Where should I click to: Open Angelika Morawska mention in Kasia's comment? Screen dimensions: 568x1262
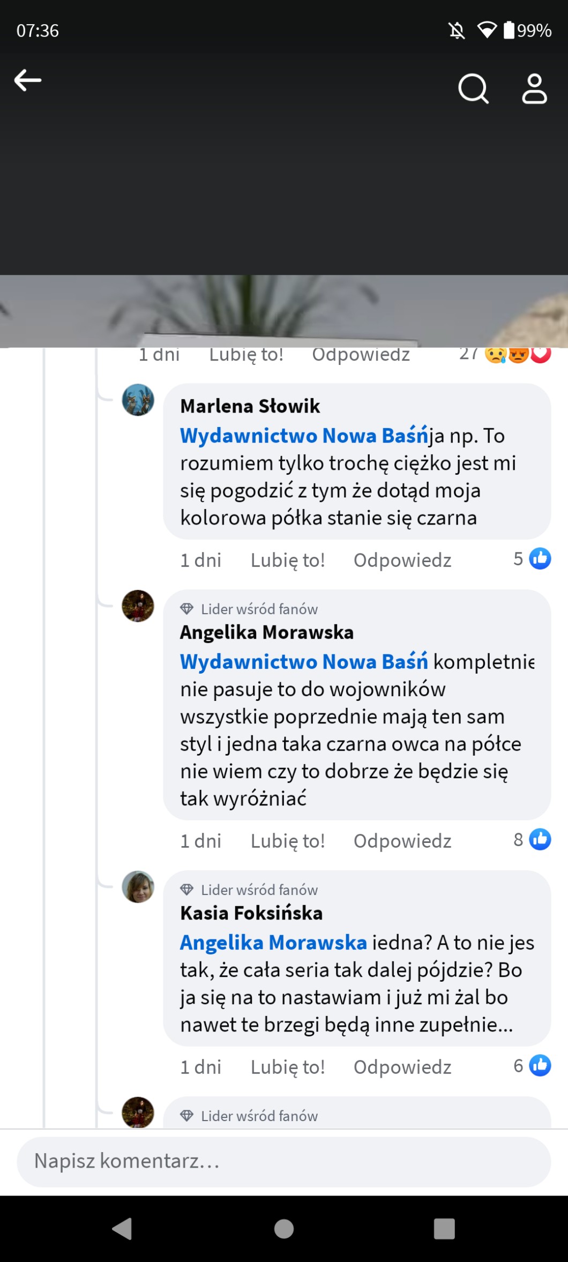273,943
